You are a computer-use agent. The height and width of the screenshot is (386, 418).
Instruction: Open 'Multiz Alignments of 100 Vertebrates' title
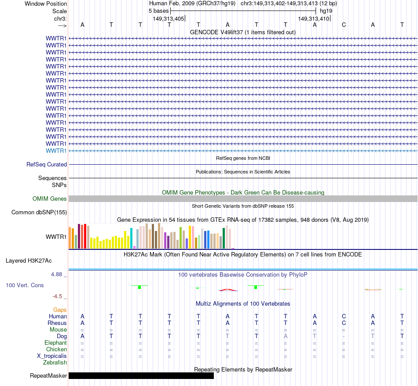click(243, 303)
